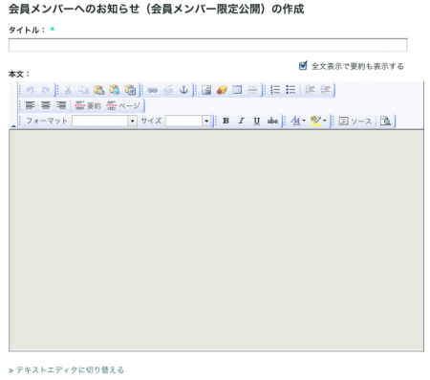Click the Flash insert icon
Screen dimensions: 430x380
click(222, 90)
